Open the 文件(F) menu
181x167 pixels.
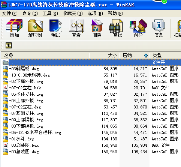(10, 14)
